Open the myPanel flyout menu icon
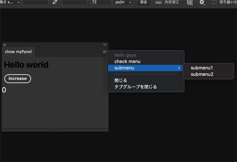This screenshot has height=162, width=237. point(104,52)
